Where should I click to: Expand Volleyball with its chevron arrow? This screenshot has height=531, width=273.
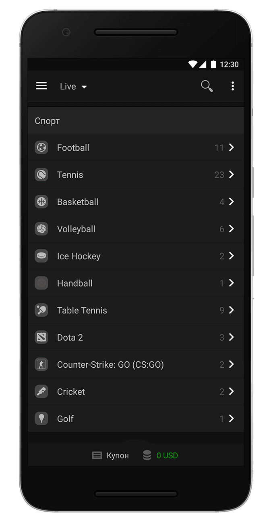pos(232,229)
